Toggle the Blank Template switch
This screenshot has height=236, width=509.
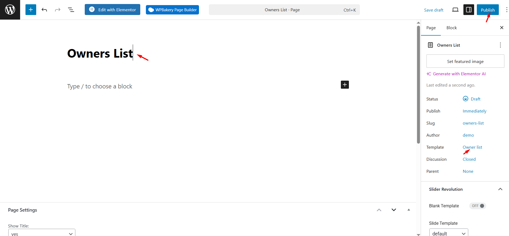pos(478,206)
